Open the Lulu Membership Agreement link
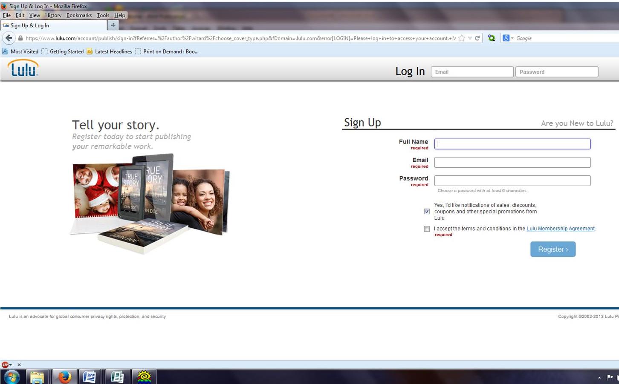Screen dimensions: 619x384 tap(560, 229)
